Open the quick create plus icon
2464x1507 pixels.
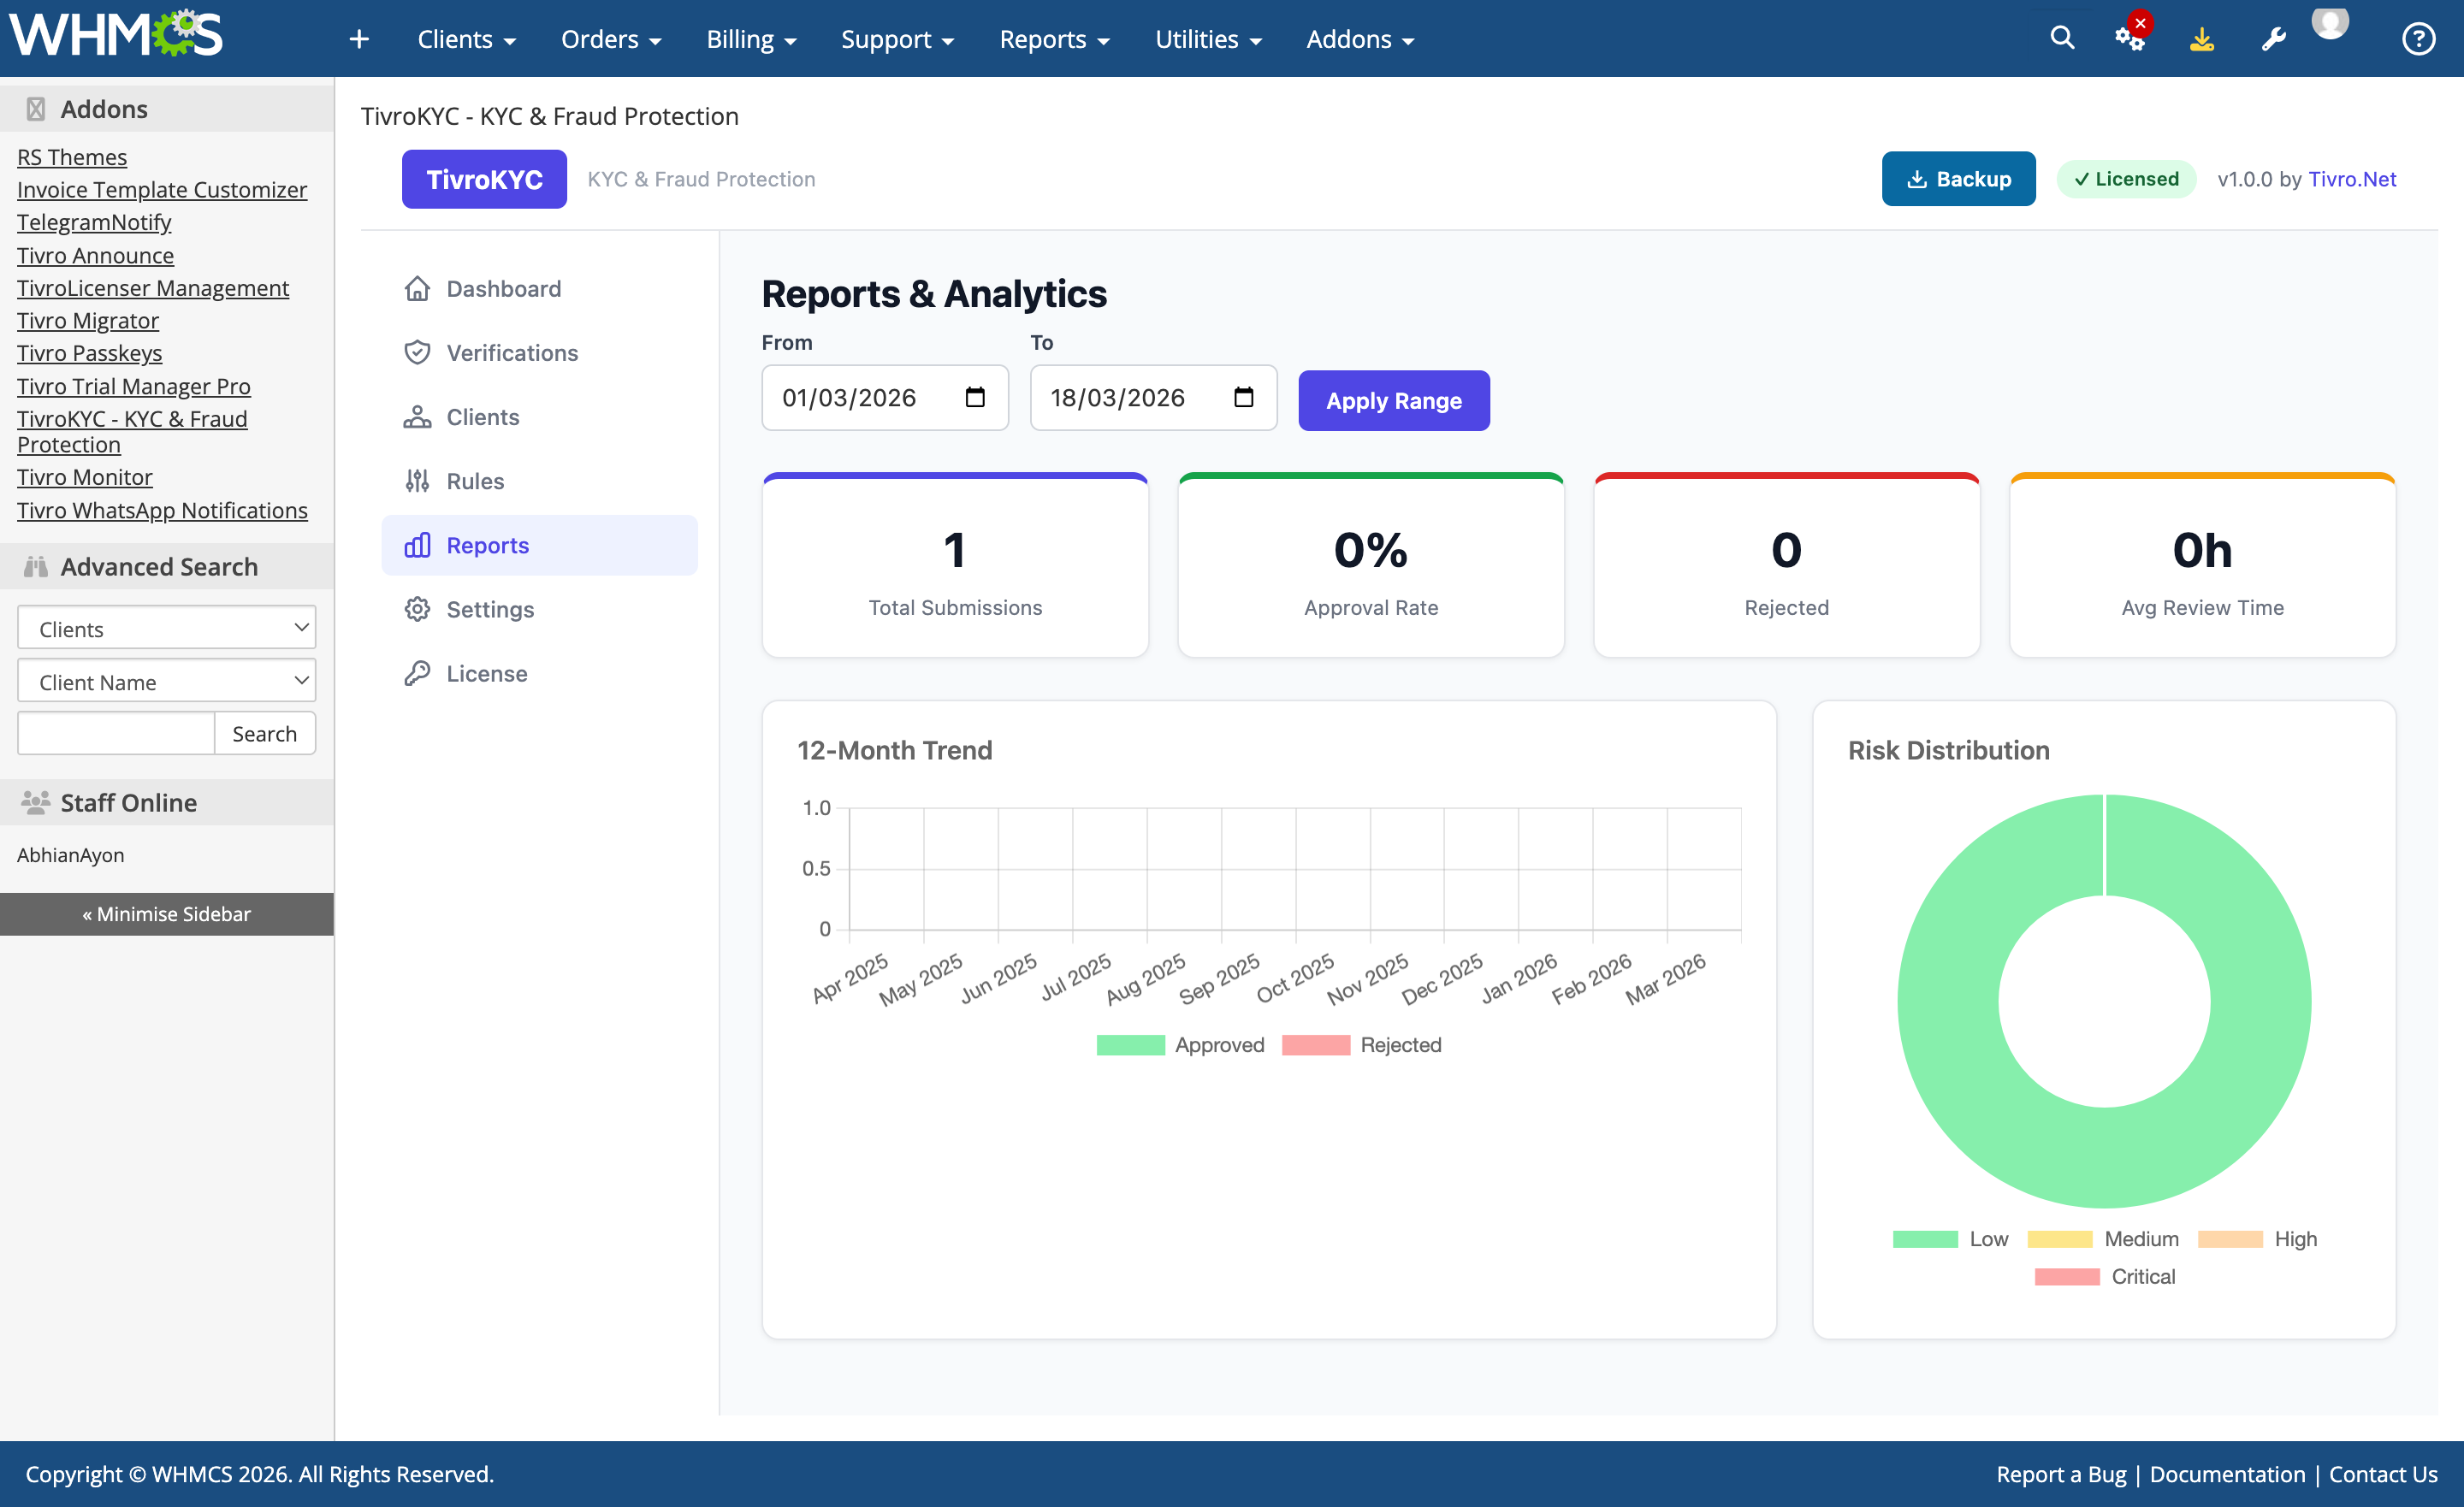click(x=359, y=39)
